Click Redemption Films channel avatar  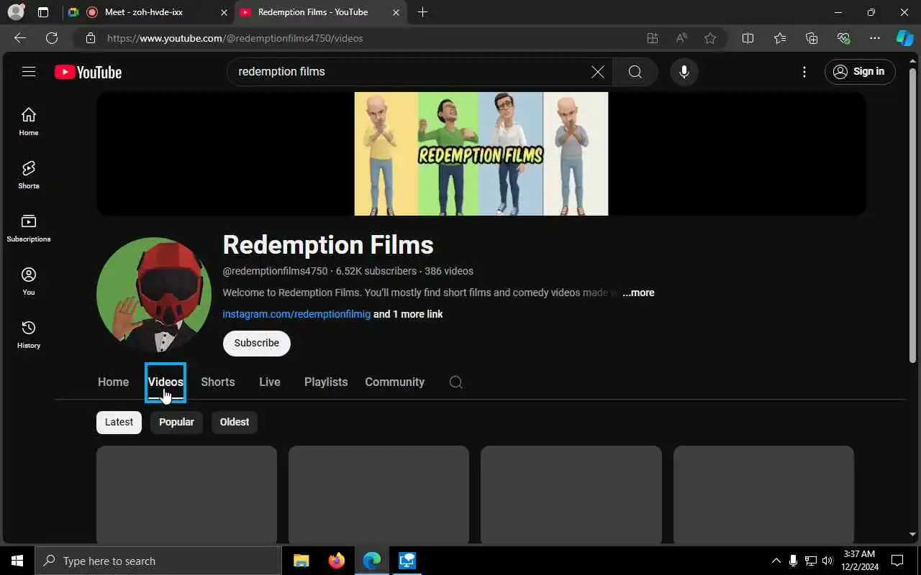154,295
